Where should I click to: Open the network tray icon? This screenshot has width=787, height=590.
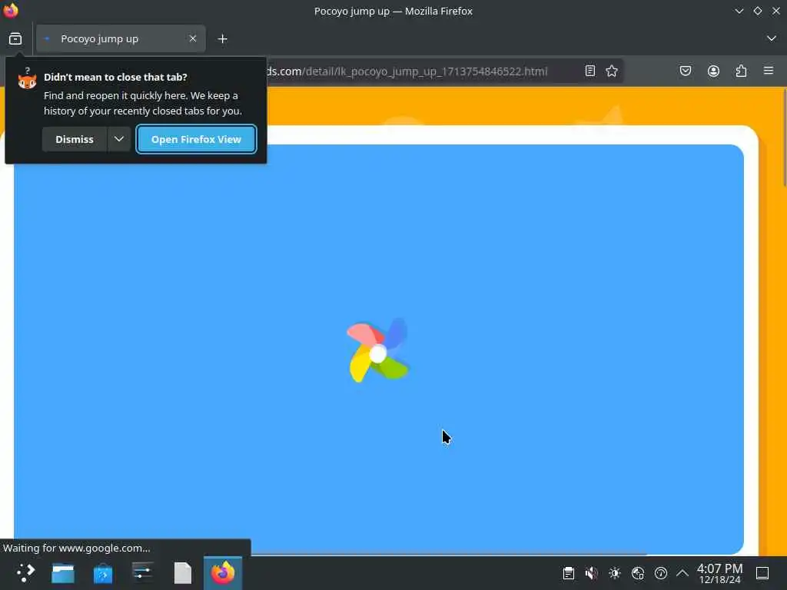pos(638,573)
